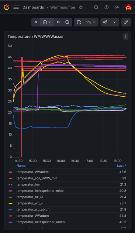Click the invite user icon

117,7
